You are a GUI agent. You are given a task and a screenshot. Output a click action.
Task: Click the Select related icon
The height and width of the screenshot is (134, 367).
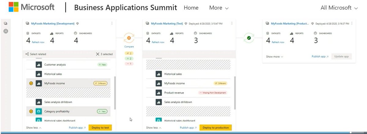click(28, 54)
